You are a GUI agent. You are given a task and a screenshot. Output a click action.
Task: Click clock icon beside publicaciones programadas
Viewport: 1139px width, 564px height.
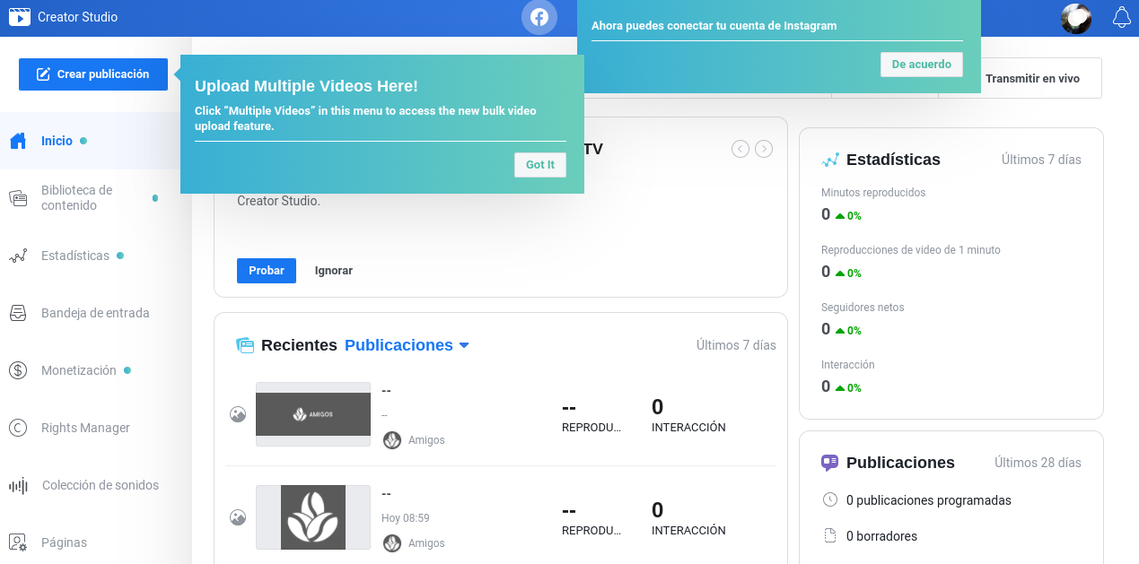[830, 499]
